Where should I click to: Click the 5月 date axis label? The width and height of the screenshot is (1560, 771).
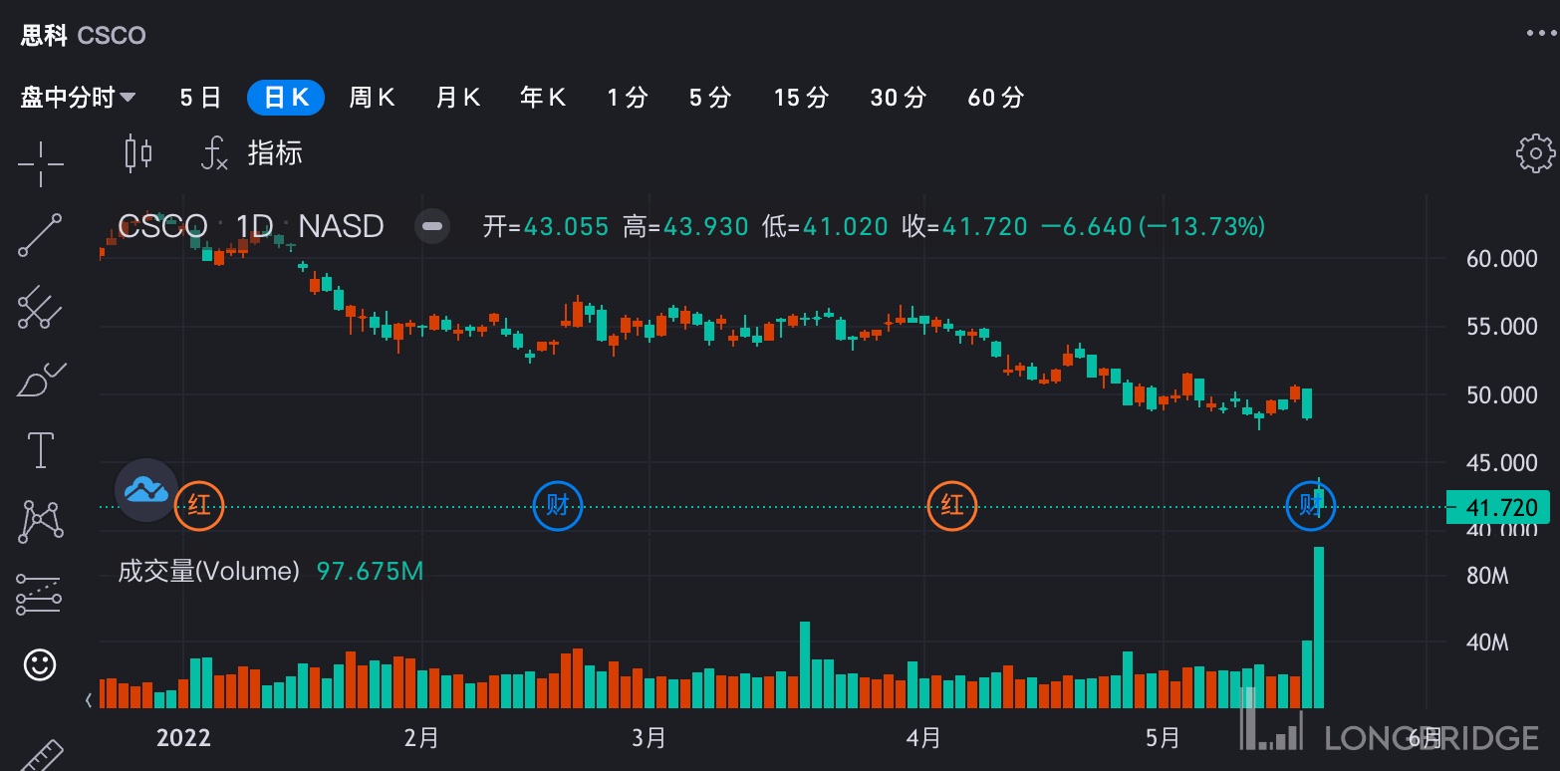click(1163, 738)
